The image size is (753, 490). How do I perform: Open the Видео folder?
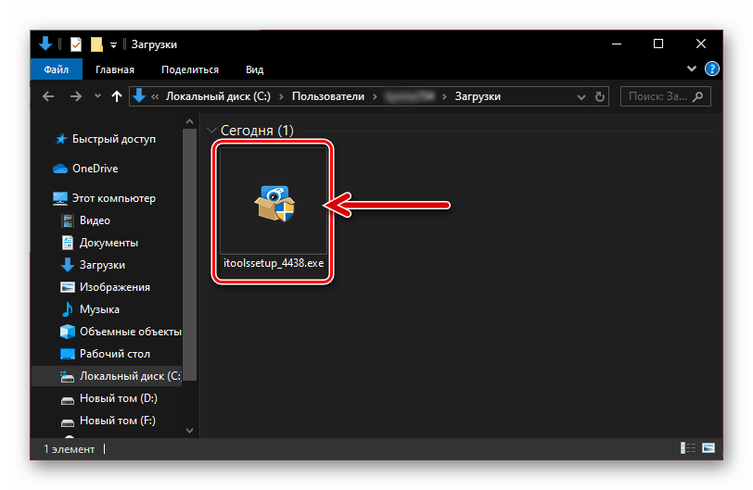tap(95, 220)
